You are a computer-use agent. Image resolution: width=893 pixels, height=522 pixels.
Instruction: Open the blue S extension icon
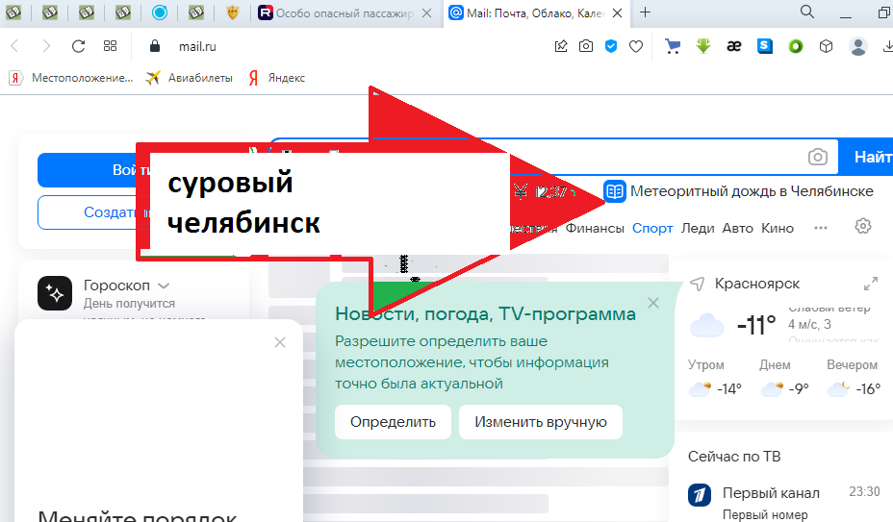tap(765, 46)
